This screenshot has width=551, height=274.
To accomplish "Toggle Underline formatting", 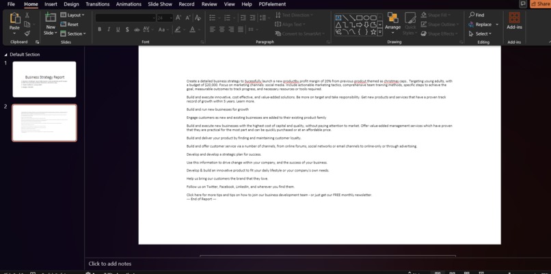I will 118,29.
